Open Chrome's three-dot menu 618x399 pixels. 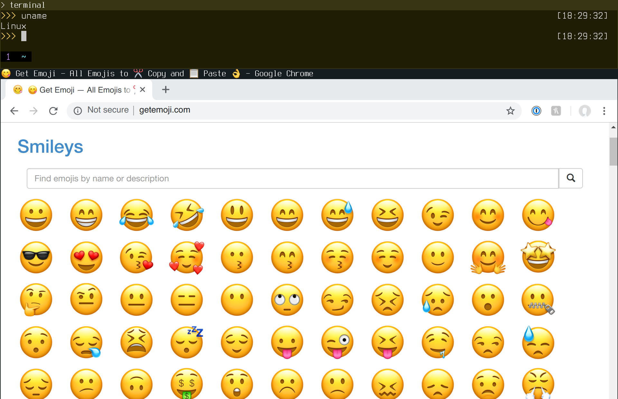pyautogui.click(x=604, y=111)
